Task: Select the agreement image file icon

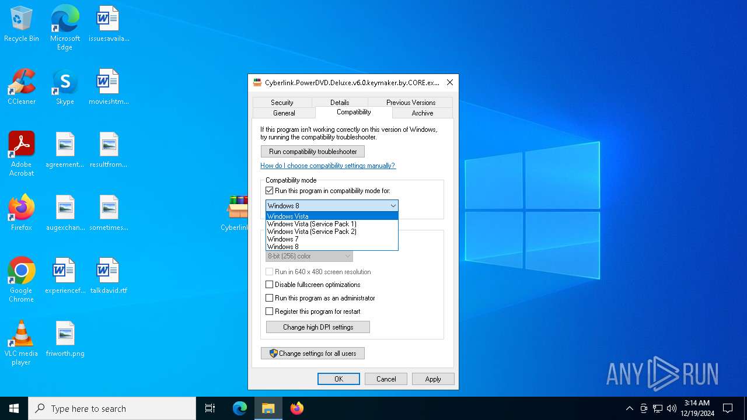Action: [x=65, y=150]
